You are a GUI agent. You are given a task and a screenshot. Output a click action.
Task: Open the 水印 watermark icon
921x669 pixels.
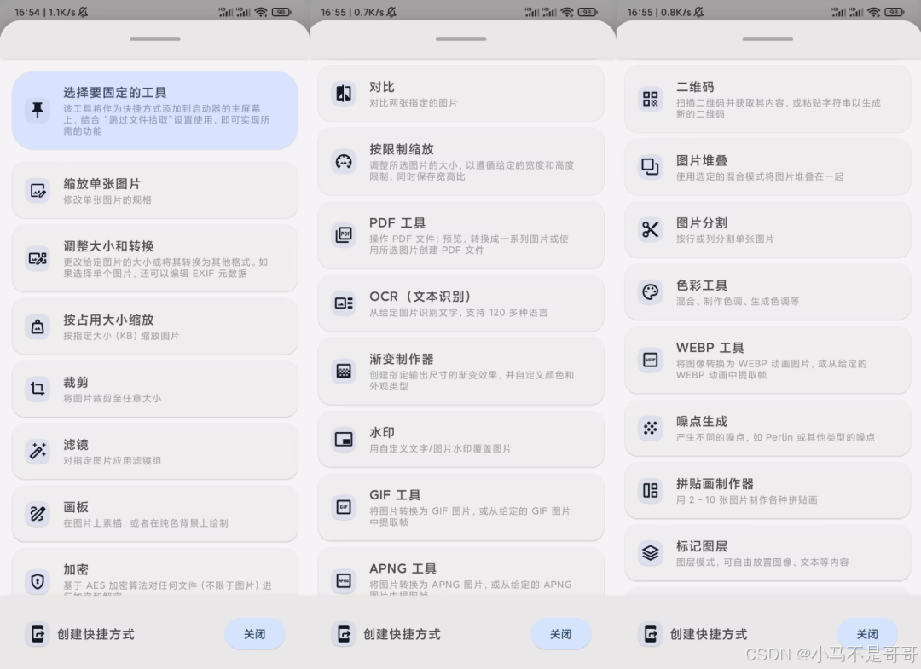coord(344,439)
